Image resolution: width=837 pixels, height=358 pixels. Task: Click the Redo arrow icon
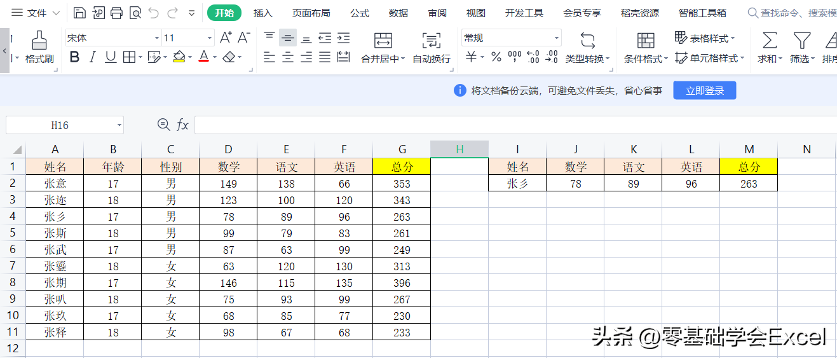pos(172,13)
